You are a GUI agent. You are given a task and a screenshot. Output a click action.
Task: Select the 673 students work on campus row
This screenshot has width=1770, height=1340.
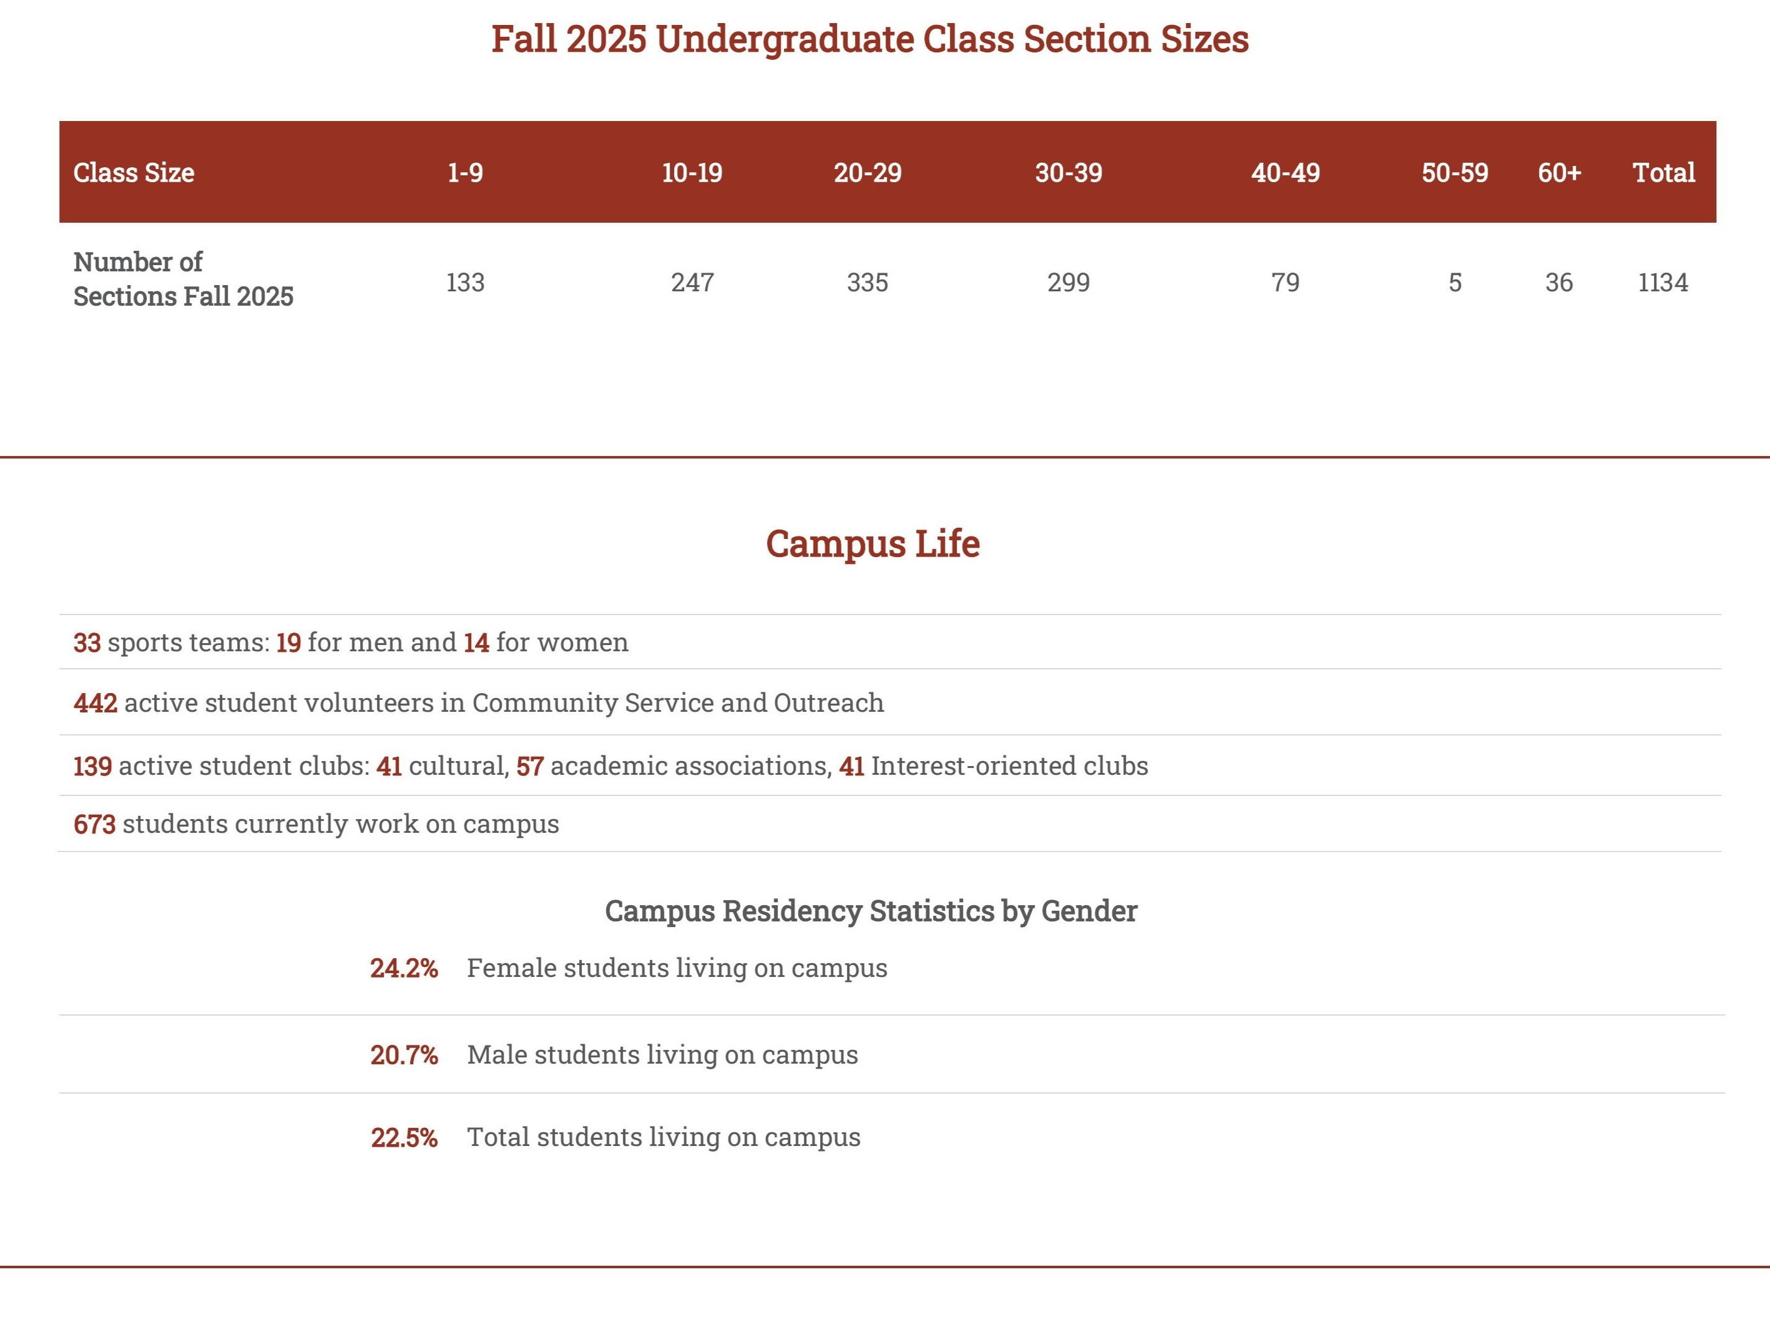pos(316,824)
